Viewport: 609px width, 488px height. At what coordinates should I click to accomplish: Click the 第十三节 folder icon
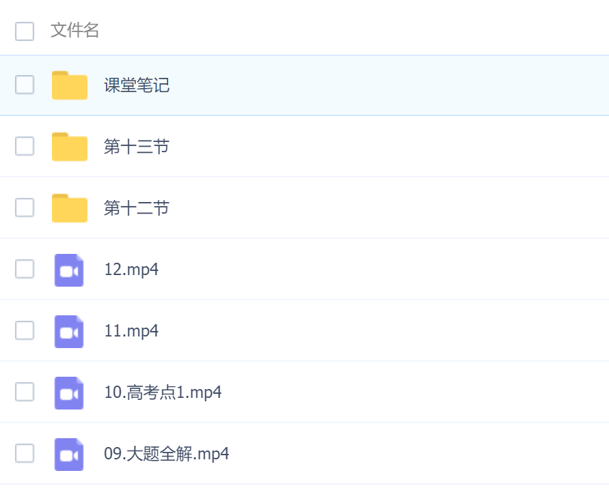[x=69, y=147]
